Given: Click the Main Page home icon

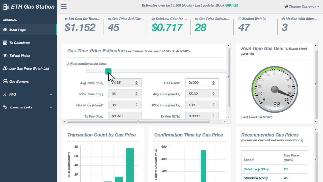Looking at the screenshot, I should (x=5, y=30).
